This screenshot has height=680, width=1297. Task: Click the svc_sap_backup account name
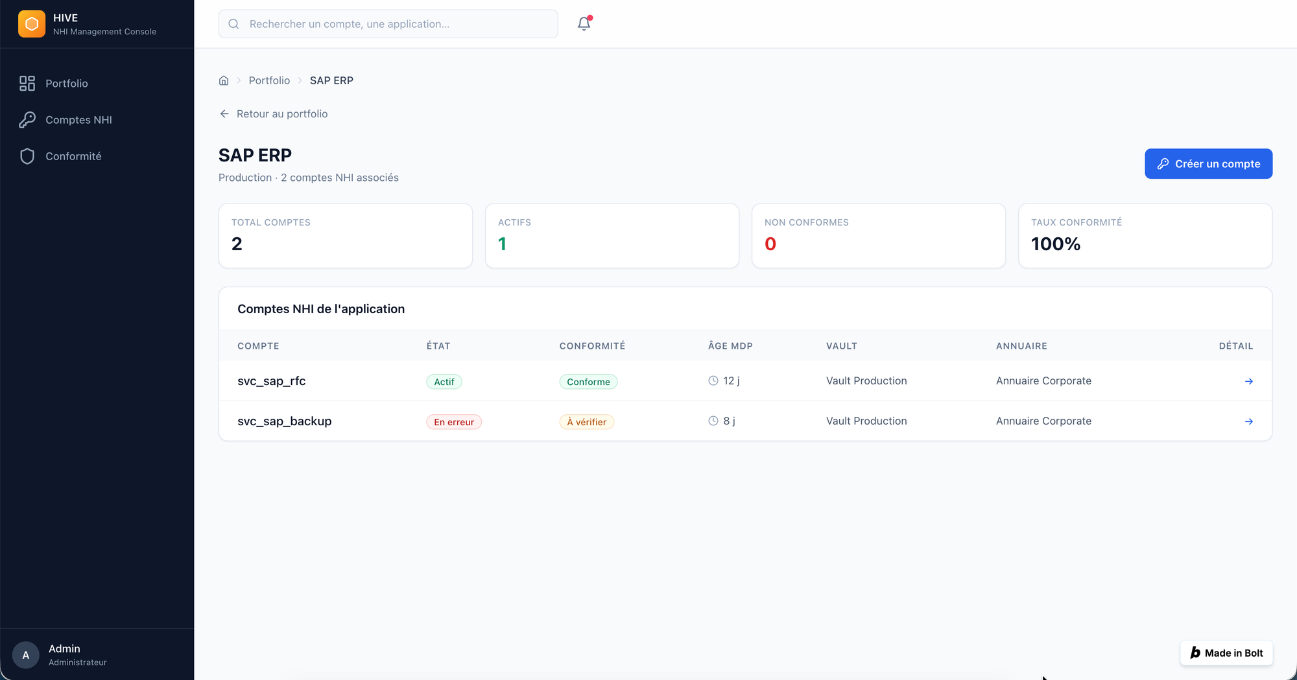(x=285, y=421)
